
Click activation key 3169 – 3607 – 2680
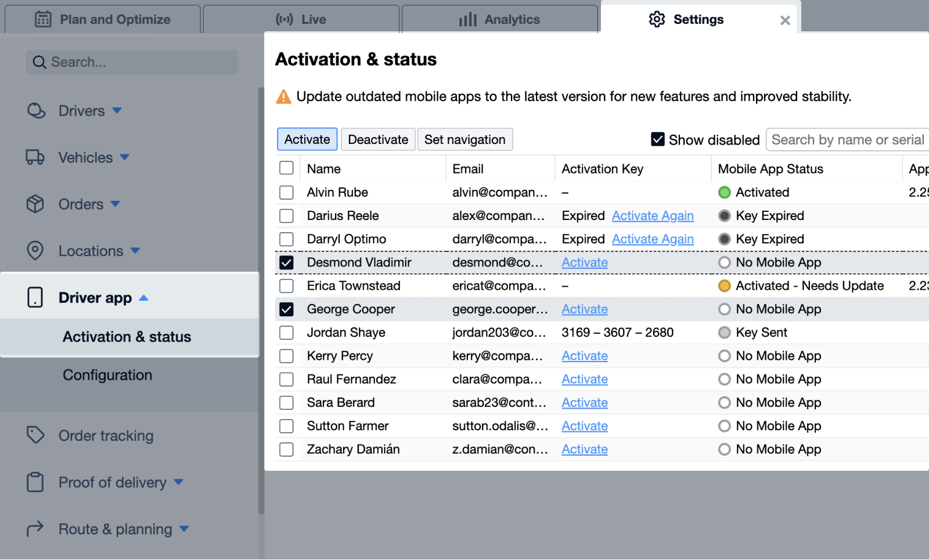click(618, 333)
